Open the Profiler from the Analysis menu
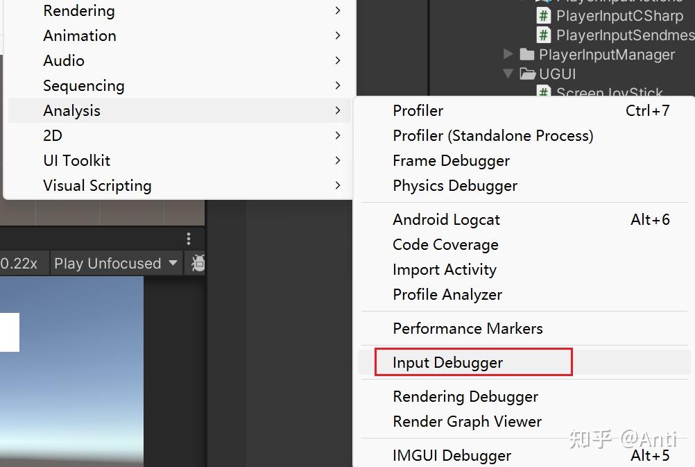The image size is (695, 467). pos(417,110)
